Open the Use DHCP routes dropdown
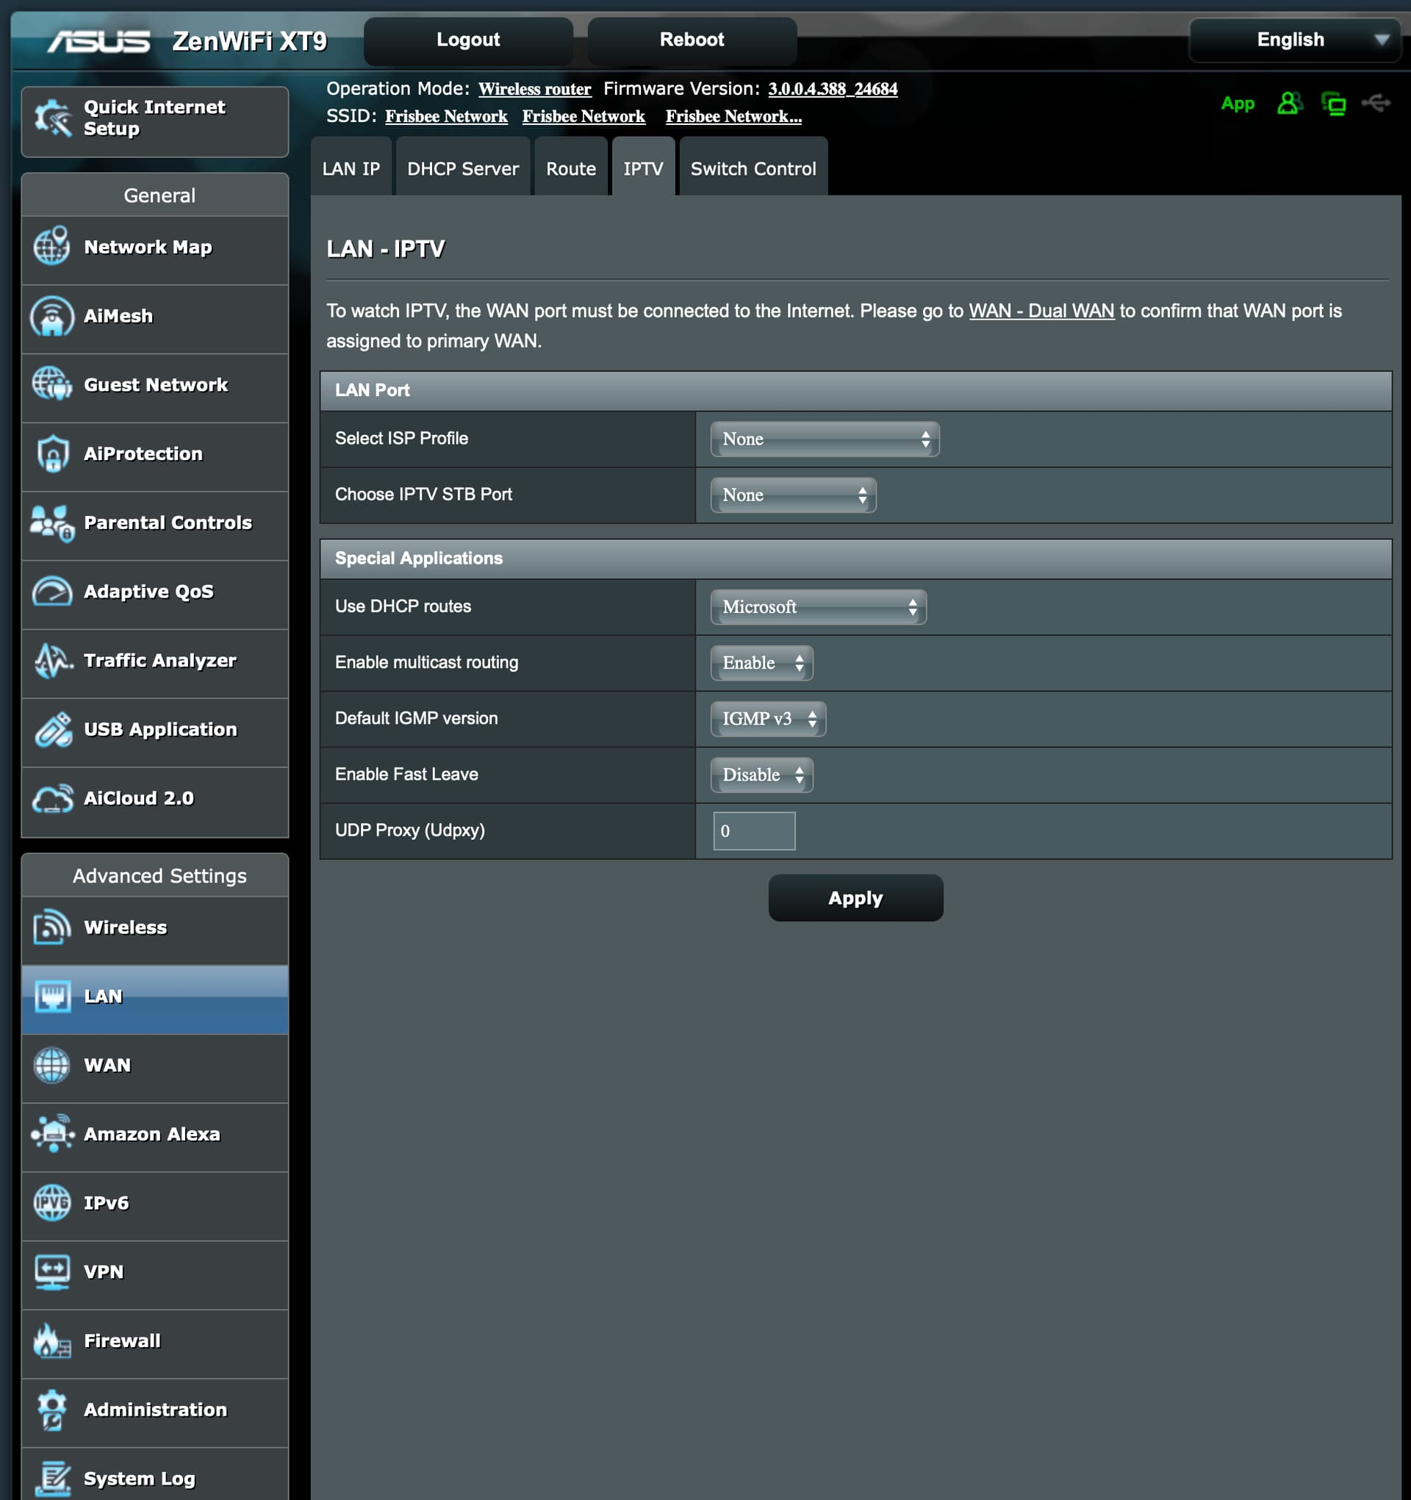Image resolution: width=1411 pixels, height=1500 pixels. [818, 606]
